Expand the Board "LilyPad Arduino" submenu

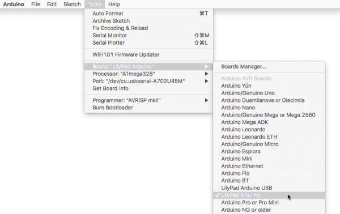[x=148, y=66]
